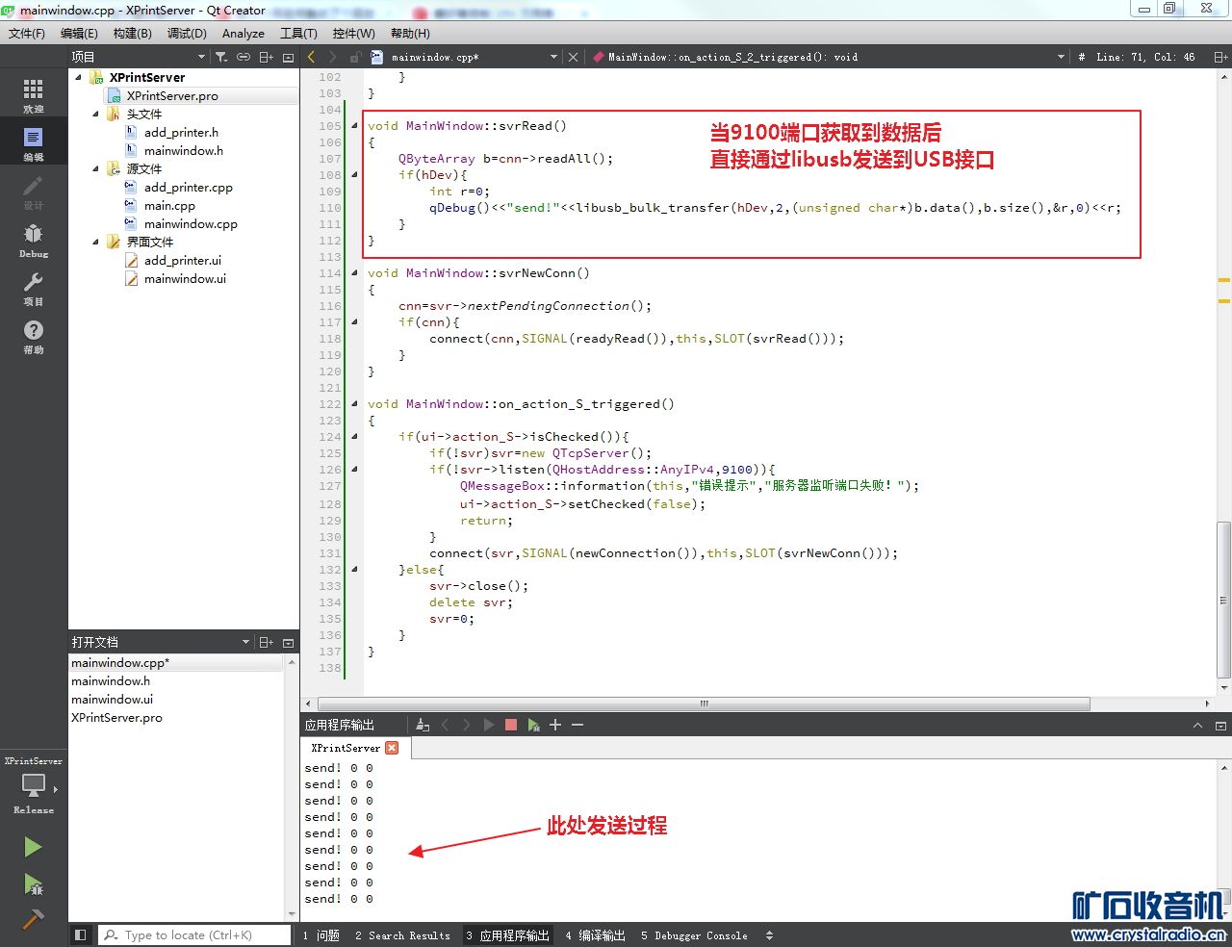Screen dimensions: 1232x947
Task: Show the 3 应用程序输出 pane
Action: [x=508, y=934]
